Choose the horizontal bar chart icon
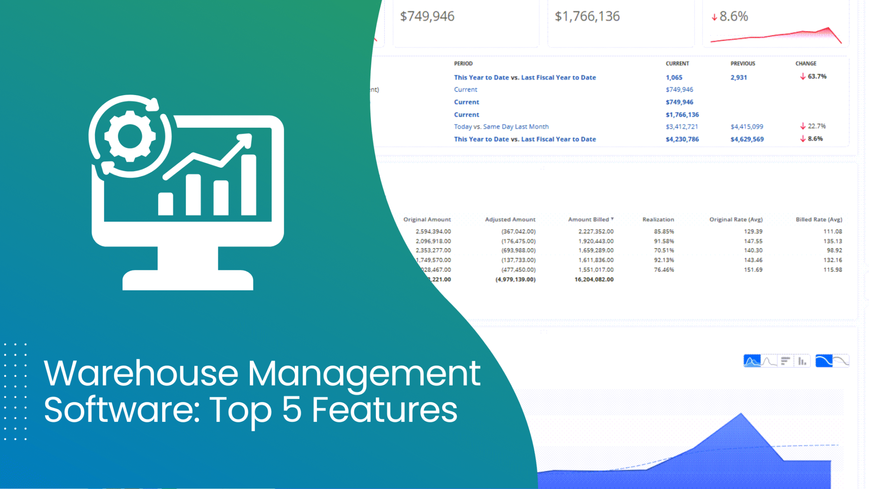The width and height of the screenshot is (869, 489). click(x=785, y=361)
